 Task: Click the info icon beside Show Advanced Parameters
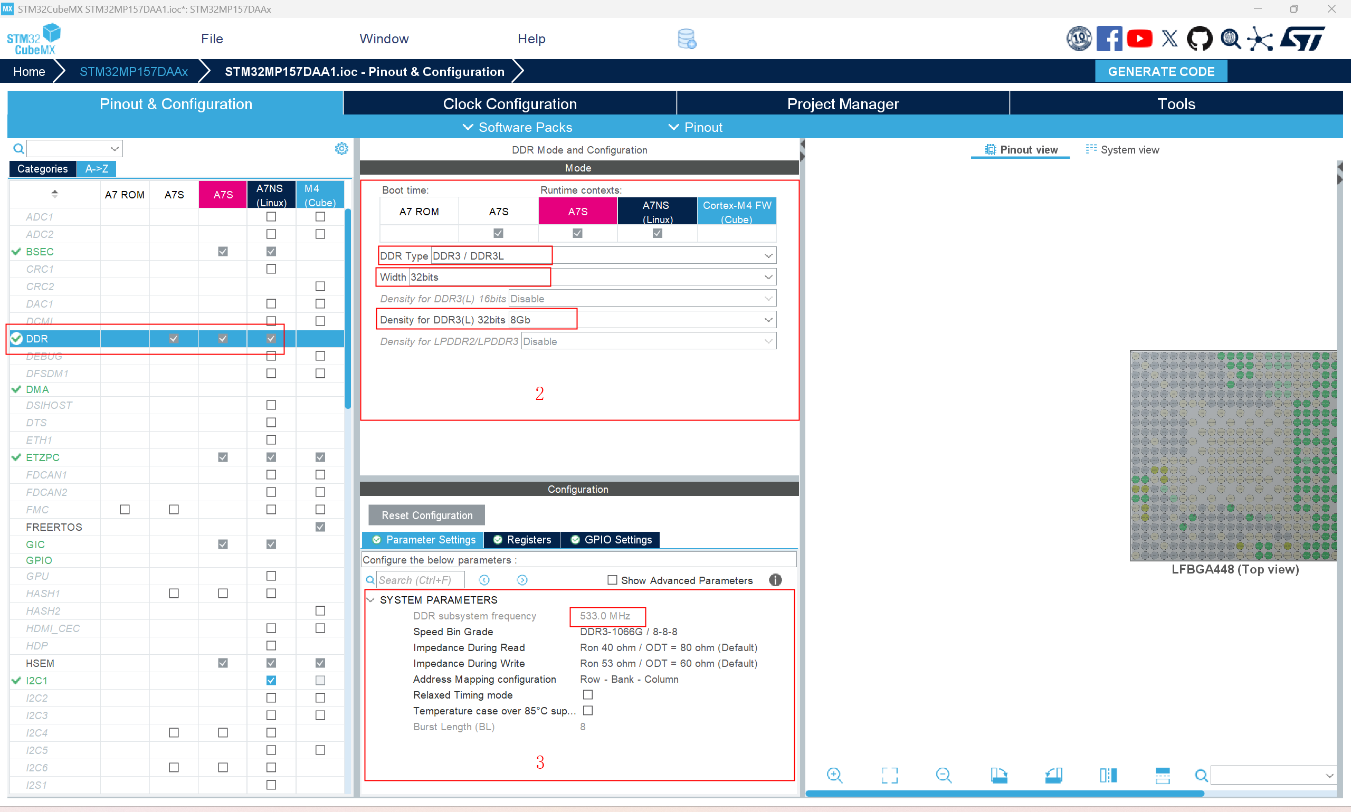tap(775, 580)
